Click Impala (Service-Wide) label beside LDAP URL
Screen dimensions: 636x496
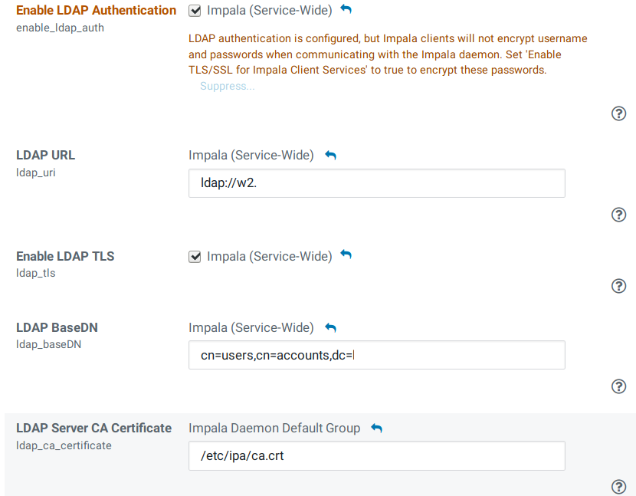coord(251,155)
